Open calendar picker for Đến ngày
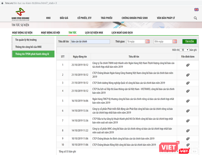Image resolution: width=202 pixels, height=155 pixels. (x=175, y=42)
